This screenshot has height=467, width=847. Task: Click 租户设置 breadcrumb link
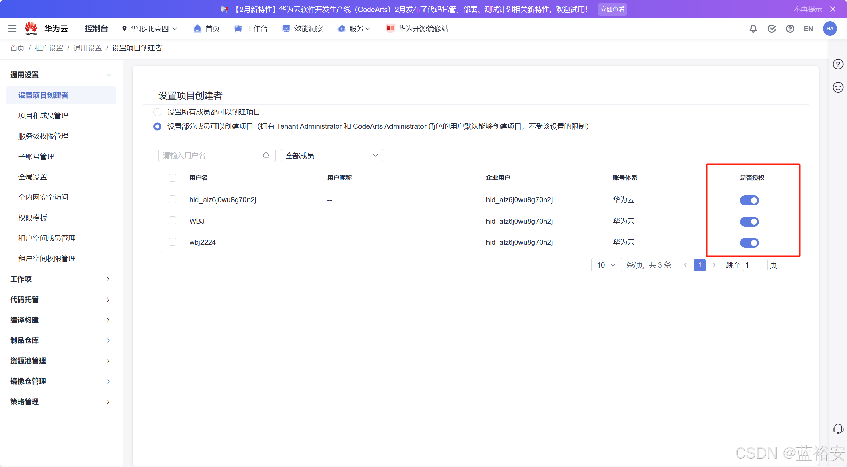tap(49, 48)
